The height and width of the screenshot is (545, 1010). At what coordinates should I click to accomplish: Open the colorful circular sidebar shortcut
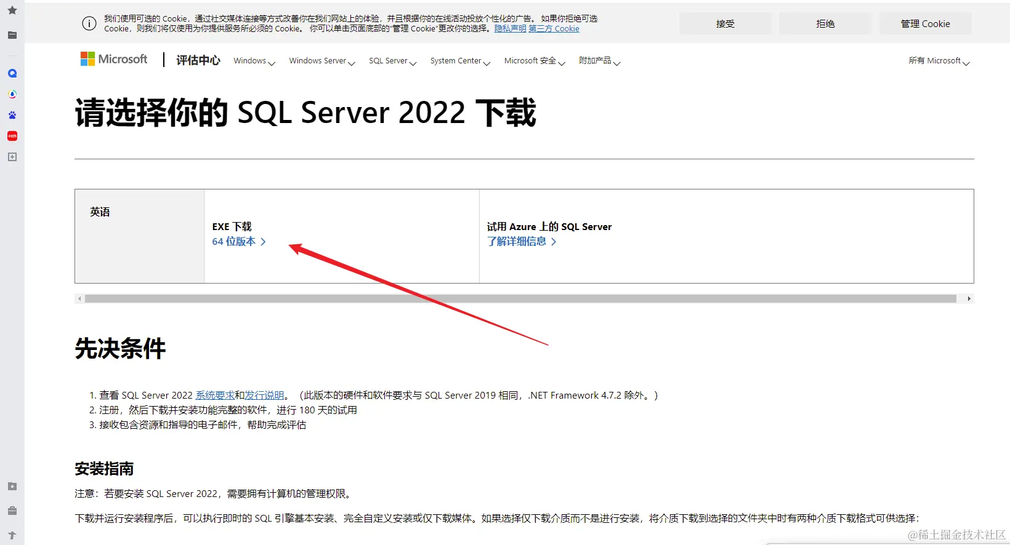click(12, 94)
